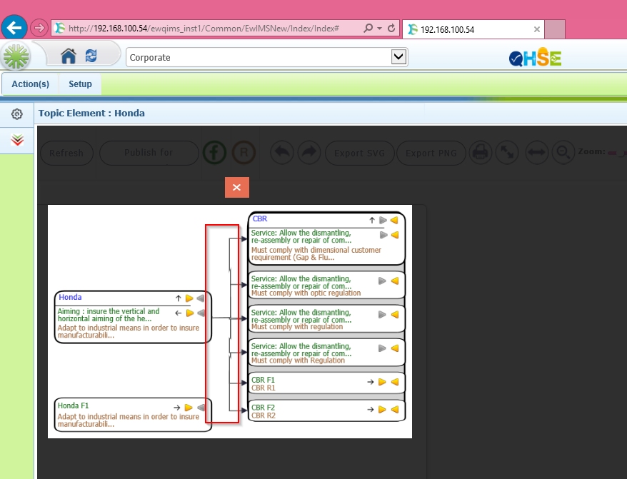The height and width of the screenshot is (479, 627).
Task: Expand Honda F1 with yellow right triangle
Action: click(x=189, y=408)
